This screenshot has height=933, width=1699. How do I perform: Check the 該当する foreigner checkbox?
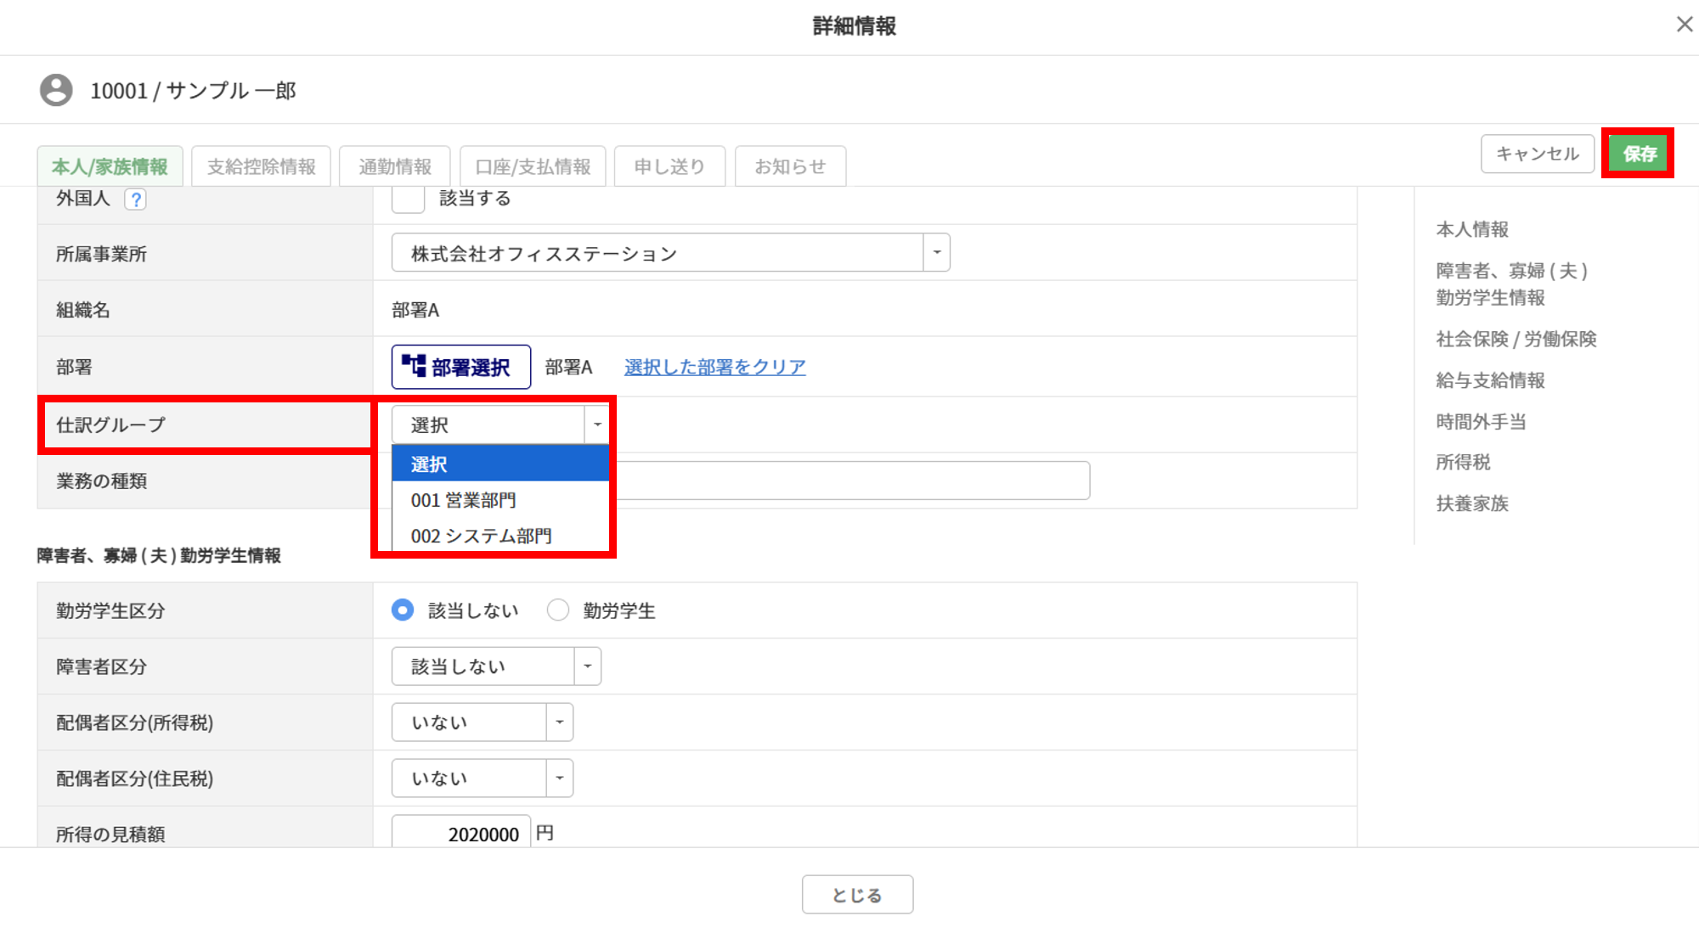tap(408, 199)
